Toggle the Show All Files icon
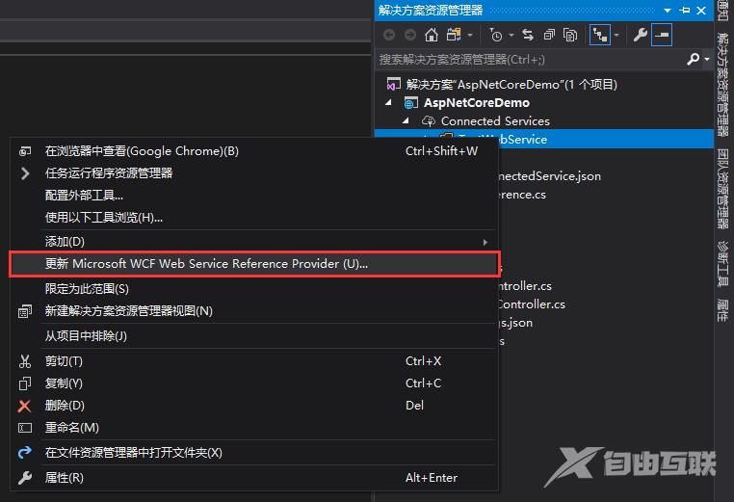 (570, 35)
